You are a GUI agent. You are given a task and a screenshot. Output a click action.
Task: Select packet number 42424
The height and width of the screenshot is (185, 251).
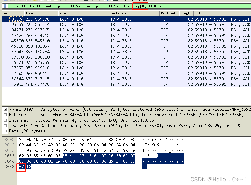point(126,35)
